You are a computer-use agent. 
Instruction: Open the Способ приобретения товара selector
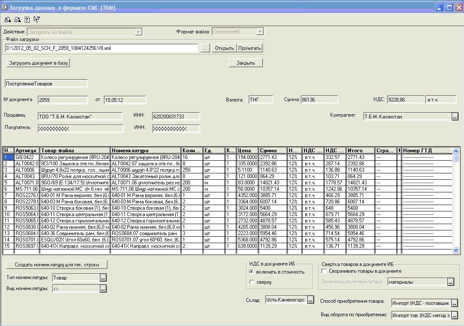[455, 303]
